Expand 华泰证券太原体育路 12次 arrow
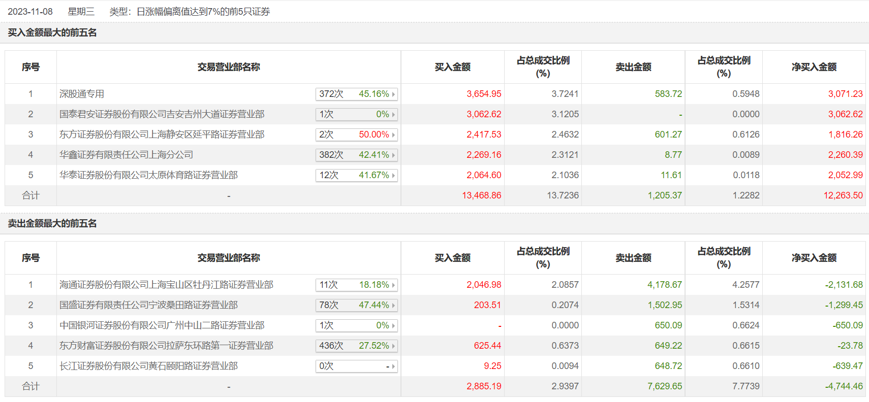This screenshot has width=869, height=402. click(x=393, y=176)
